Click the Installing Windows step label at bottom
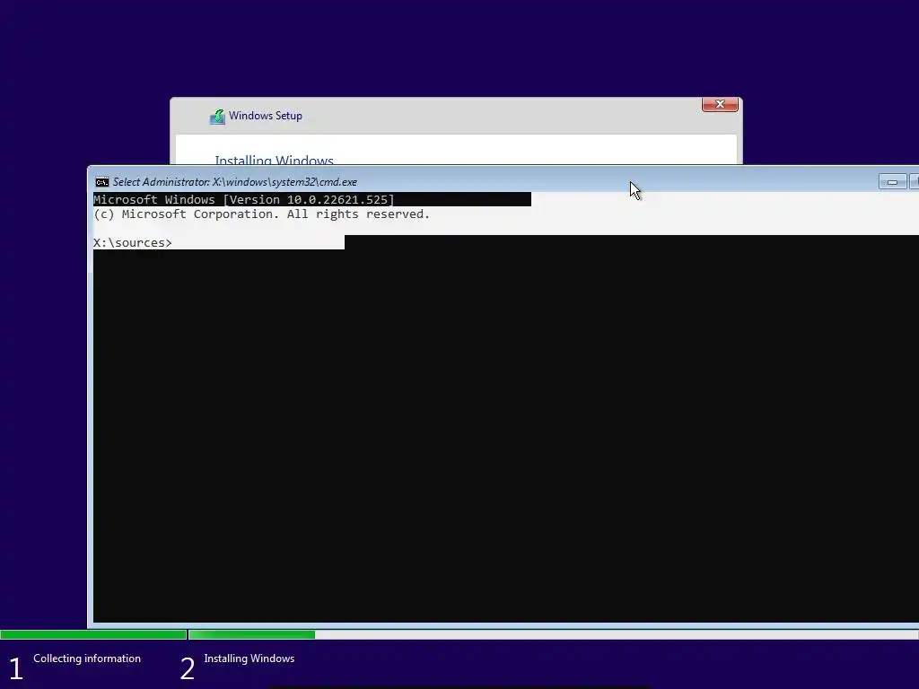The height and width of the screenshot is (689, 919). point(249,658)
